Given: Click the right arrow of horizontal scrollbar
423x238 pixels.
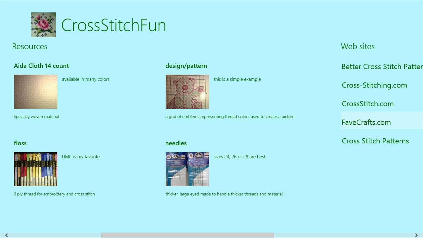Looking at the screenshot, I should (x=417, y=235).
